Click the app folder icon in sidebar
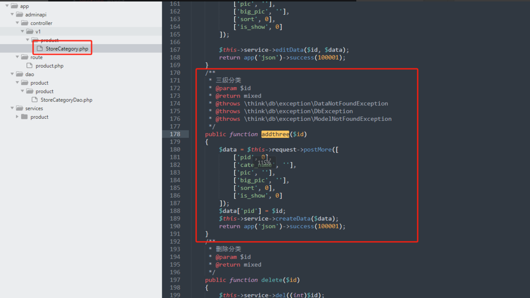The image size is (530, 298). (14, 6)
